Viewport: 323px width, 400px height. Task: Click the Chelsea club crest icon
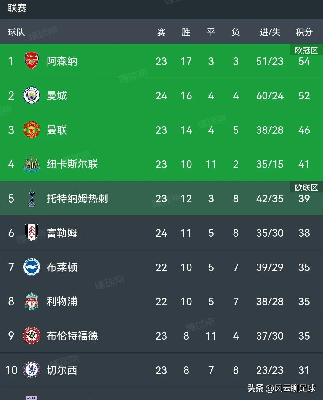(31, 370)
